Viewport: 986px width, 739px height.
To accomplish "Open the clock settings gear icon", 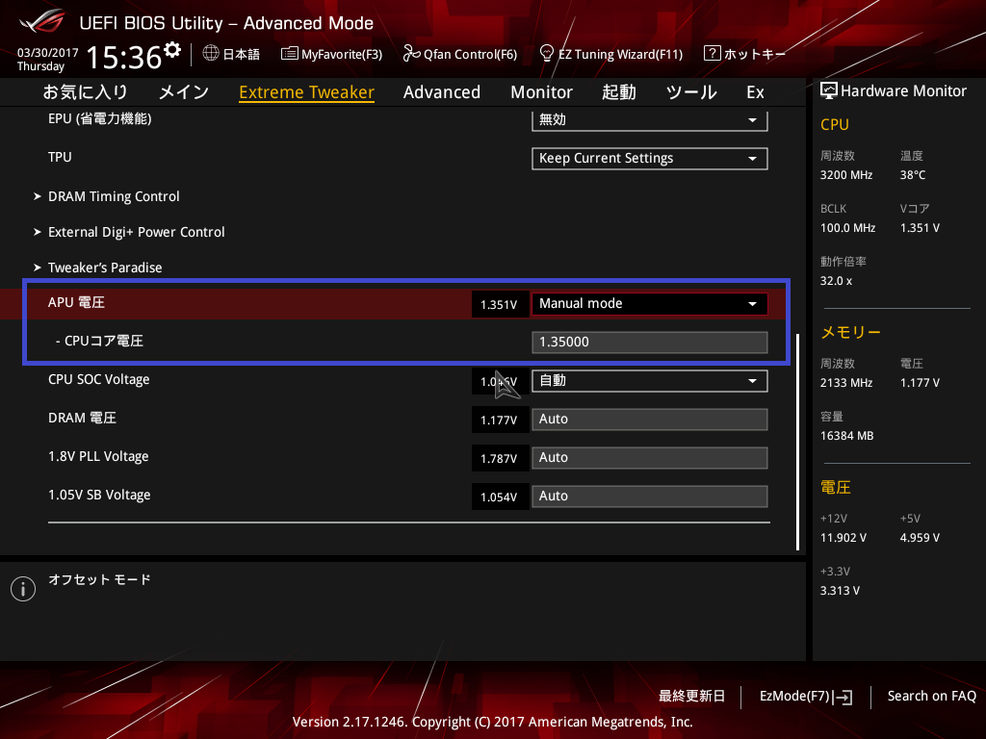I will 172,49.
